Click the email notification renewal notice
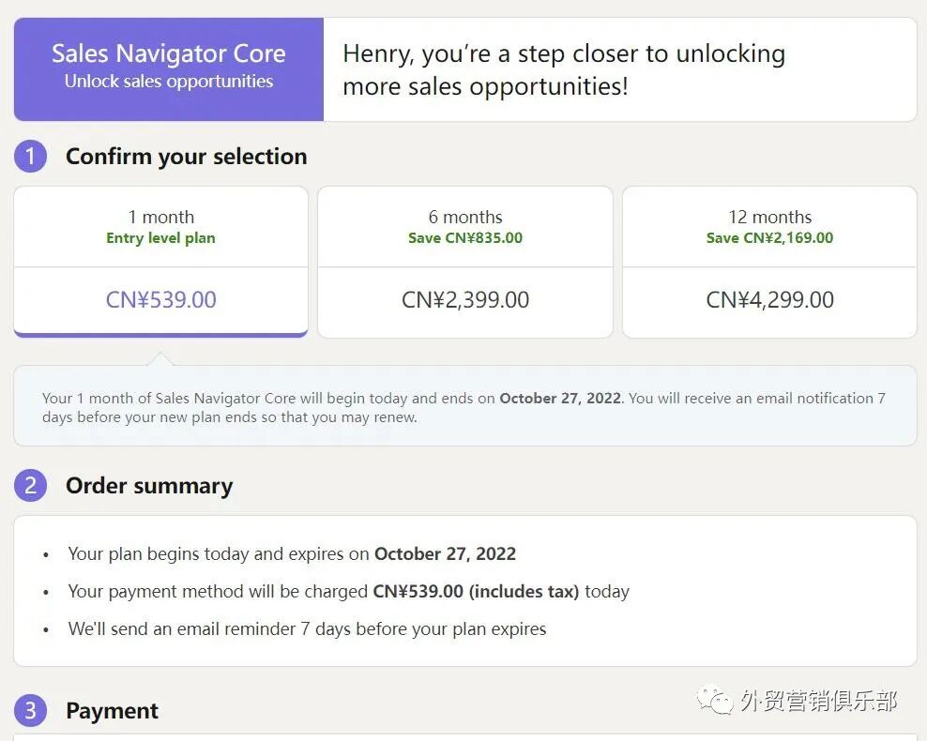Viewport: 927px width, 741px height. [463, 407]
